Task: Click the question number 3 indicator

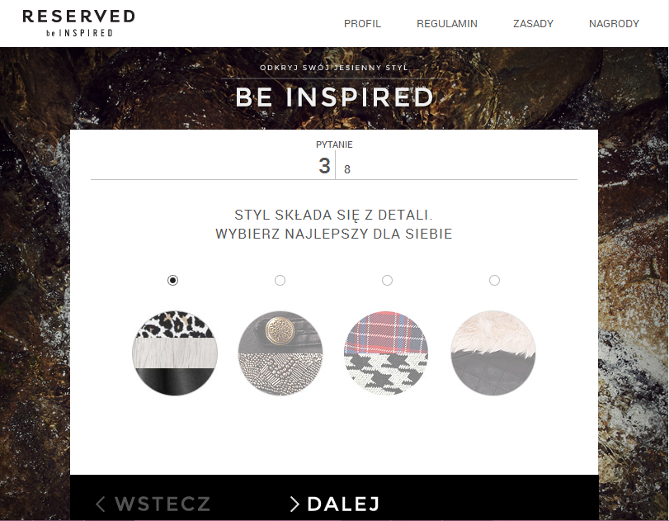Action: click(325, 166)
